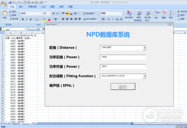Click the Fill (填充) down-arrow icon
187x128 pixels.
coord(178,15)
